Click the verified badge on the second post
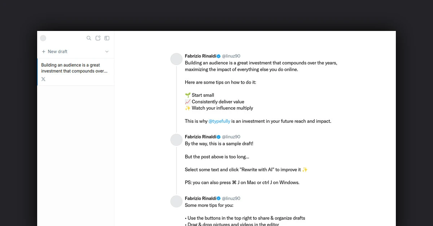 (219, 137)
